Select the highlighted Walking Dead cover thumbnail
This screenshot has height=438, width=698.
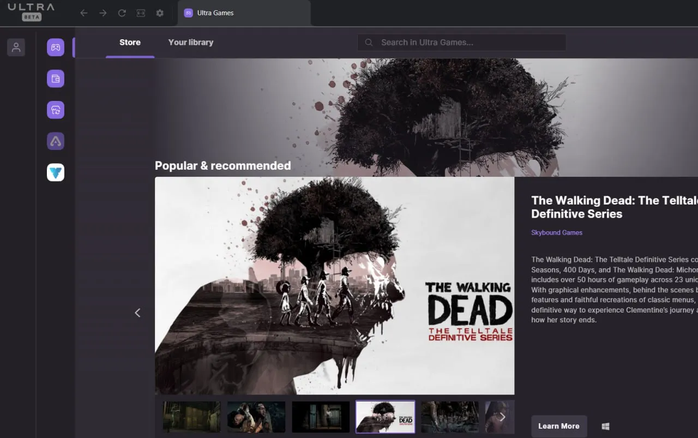pos(386,417)
